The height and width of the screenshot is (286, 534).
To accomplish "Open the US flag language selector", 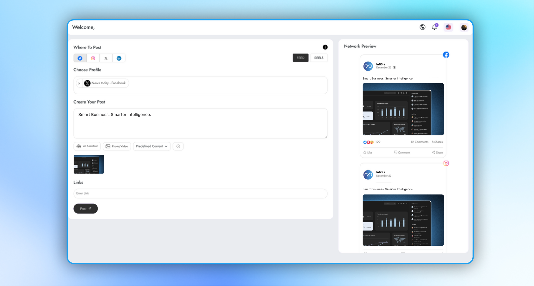I will (x=448, y=27).
